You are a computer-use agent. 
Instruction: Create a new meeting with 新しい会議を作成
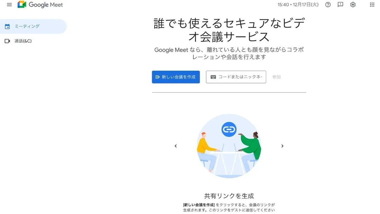pos(176,77)
